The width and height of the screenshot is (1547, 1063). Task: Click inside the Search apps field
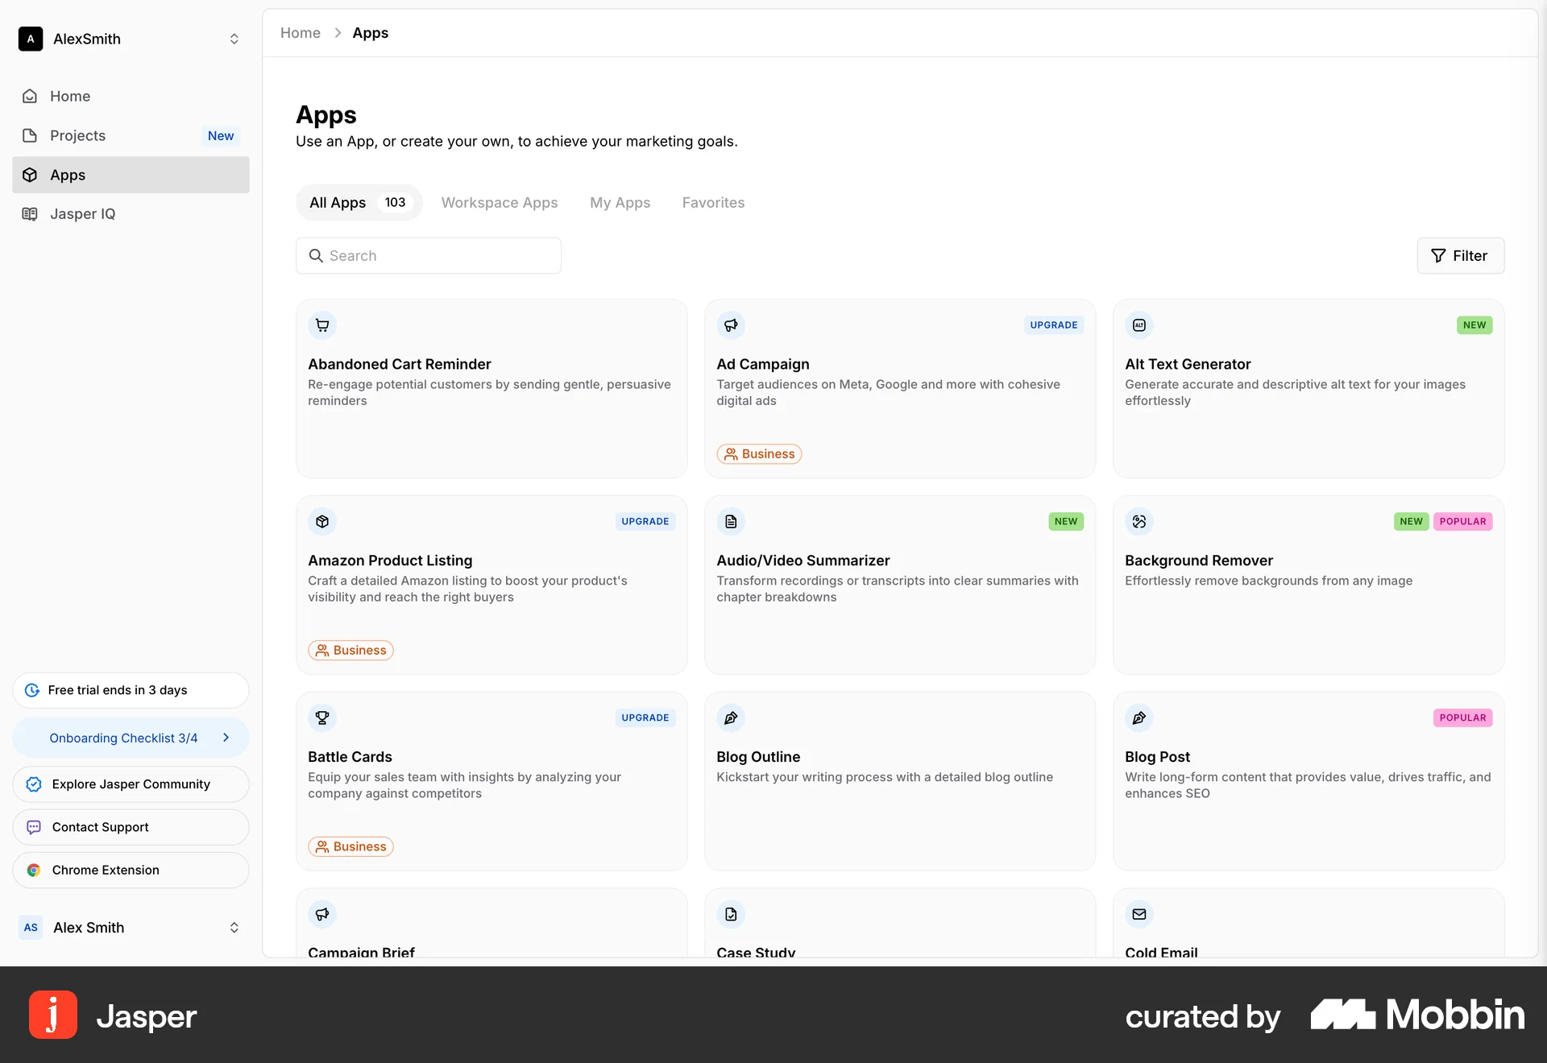pyautogui.click(x=428, y=255)
